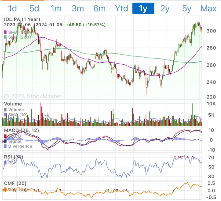Image resolution: width=221 pixels, height=201 pixels.
Task: Click the Volume panel heading
Action: (13, 104)
